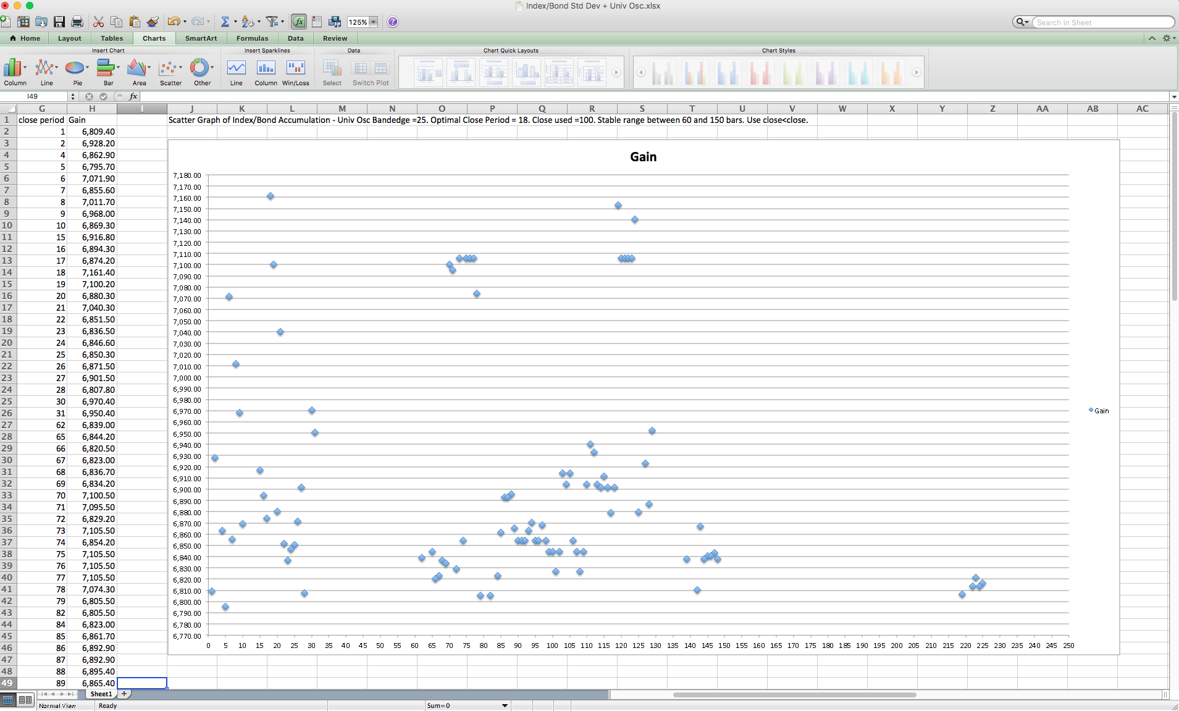This screenshot has height=711, width=1179.
Task: Open the Formulas ribbon tab
Action: pyautogui.click(x=253, y=38)
